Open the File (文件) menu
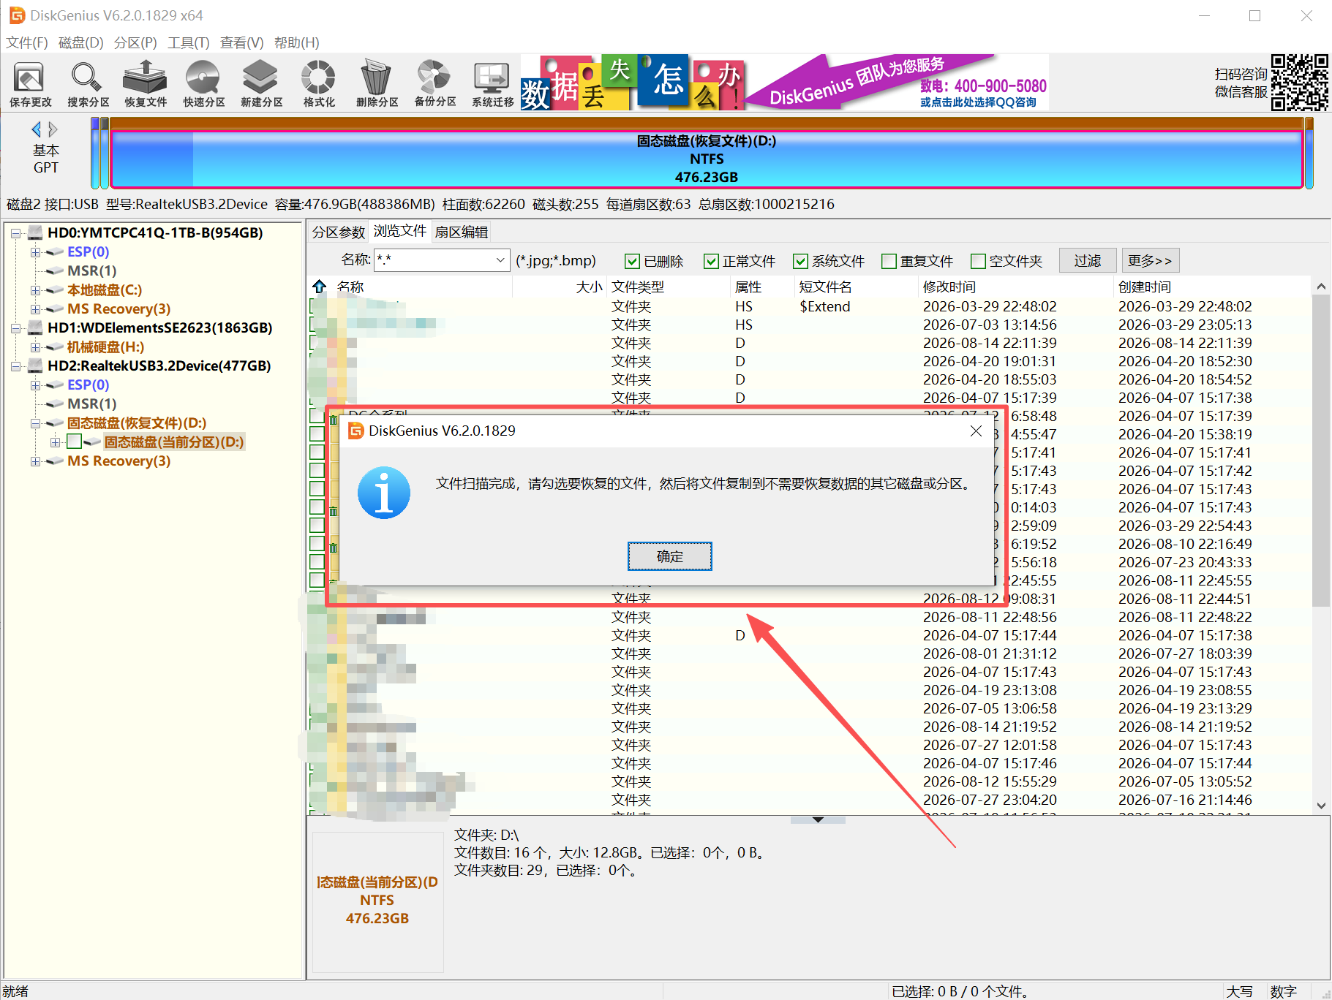Viewport: 1332px width, 1000px height. coord(27,42)
